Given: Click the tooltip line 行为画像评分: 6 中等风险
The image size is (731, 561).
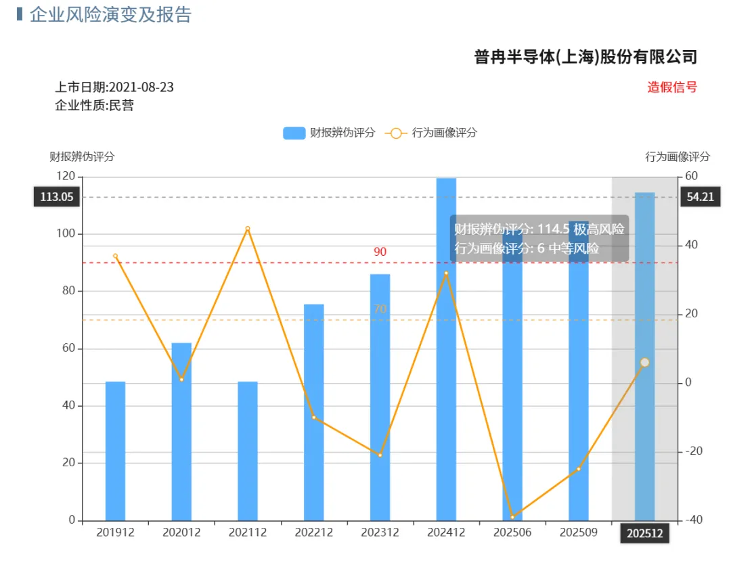Looking at the screenshot, I should point(527,248).
